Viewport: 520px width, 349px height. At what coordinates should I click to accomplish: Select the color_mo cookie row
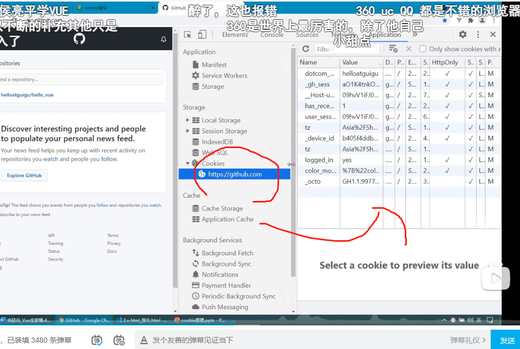coord(399,171)
